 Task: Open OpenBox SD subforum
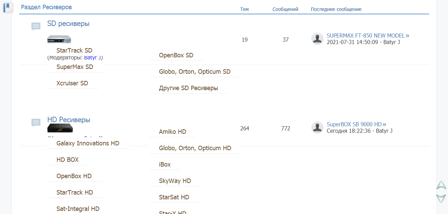[176, 55]
